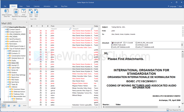Open A23Reisen.accdb attachment
This screenshot has height=112, width=184.
(x=142, y=45)
